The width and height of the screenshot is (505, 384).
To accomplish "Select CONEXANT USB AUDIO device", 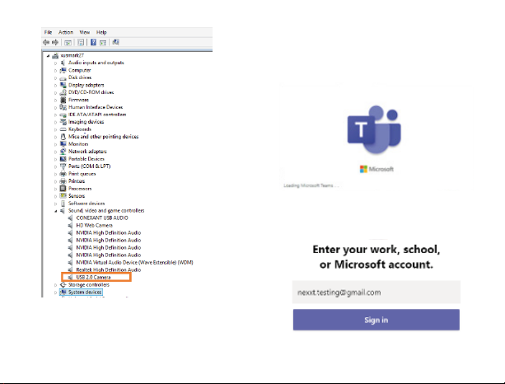I will tap(102, 218).
